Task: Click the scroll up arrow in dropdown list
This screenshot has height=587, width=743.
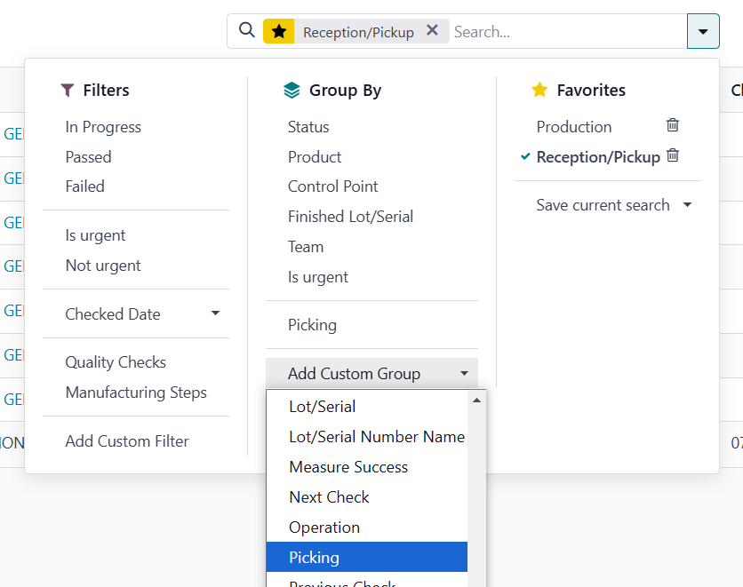Action: coord(476,401)
